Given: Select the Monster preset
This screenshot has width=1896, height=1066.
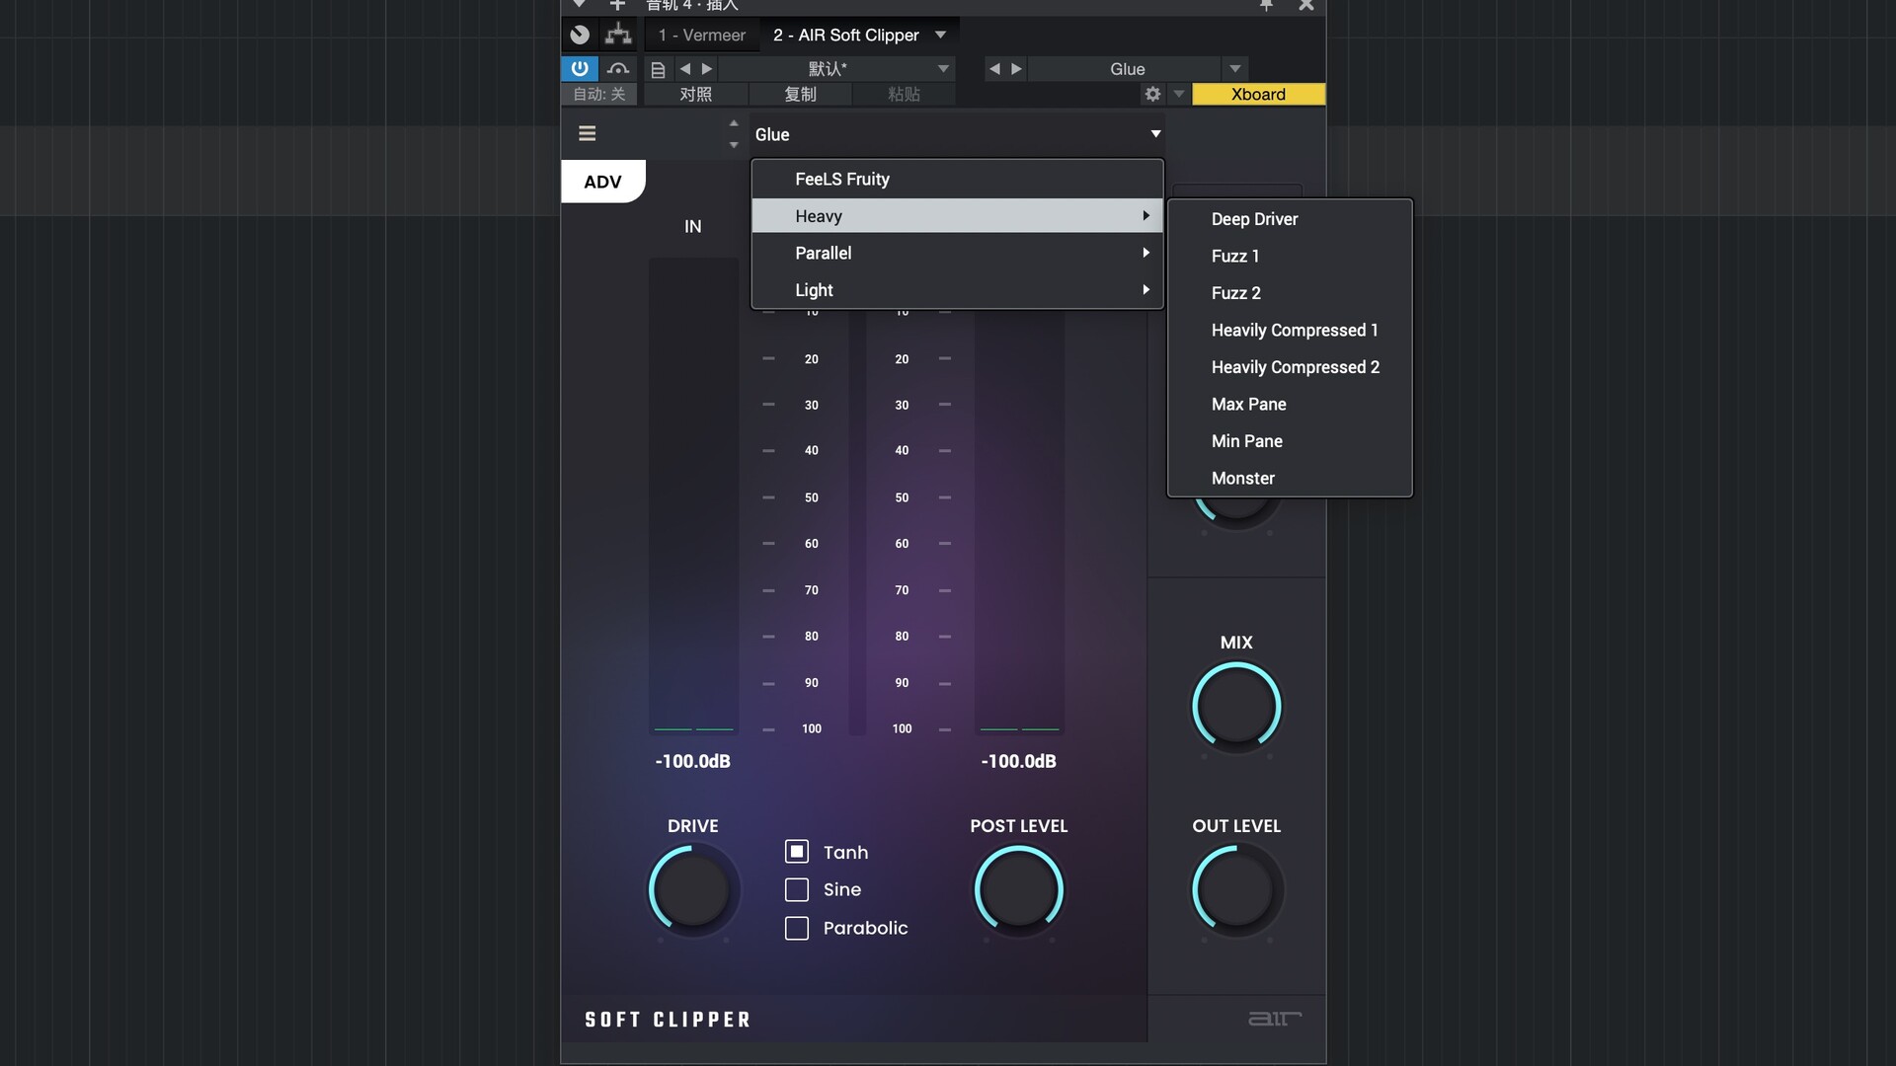Looking at the screenshot, I should point(1242,478).
